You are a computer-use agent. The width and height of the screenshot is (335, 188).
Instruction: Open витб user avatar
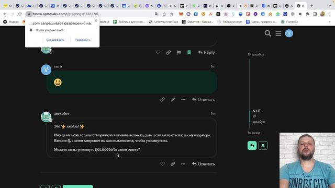coord(46,69)
